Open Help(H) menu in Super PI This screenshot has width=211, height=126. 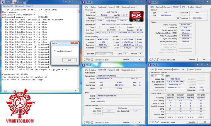30,6
